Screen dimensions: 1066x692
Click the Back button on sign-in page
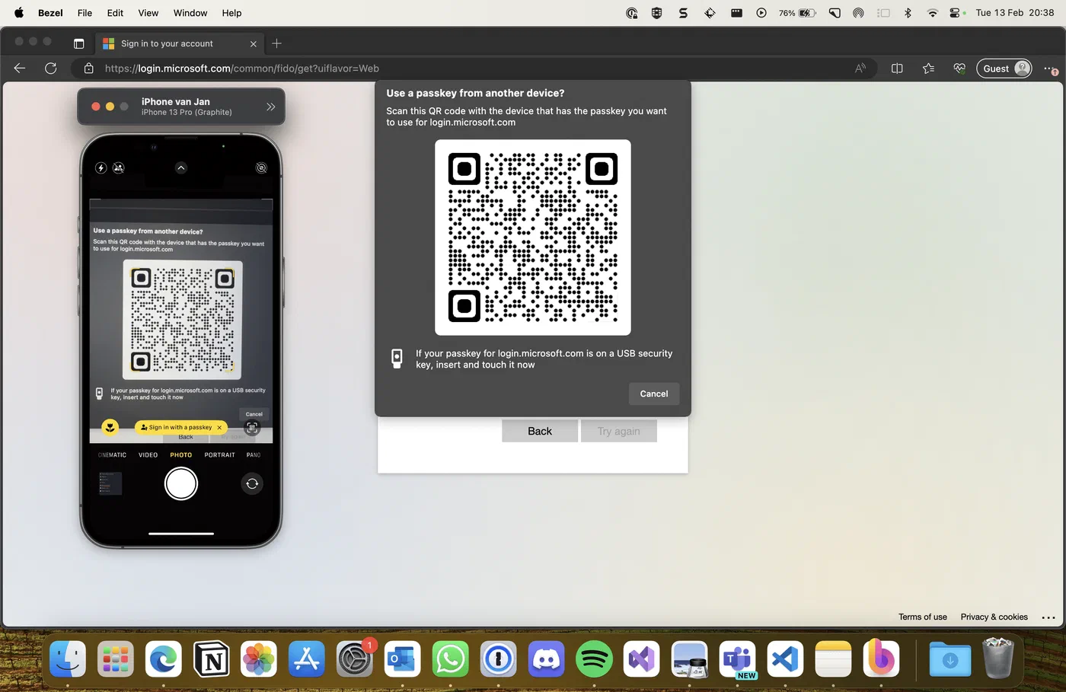coord(540,431)
